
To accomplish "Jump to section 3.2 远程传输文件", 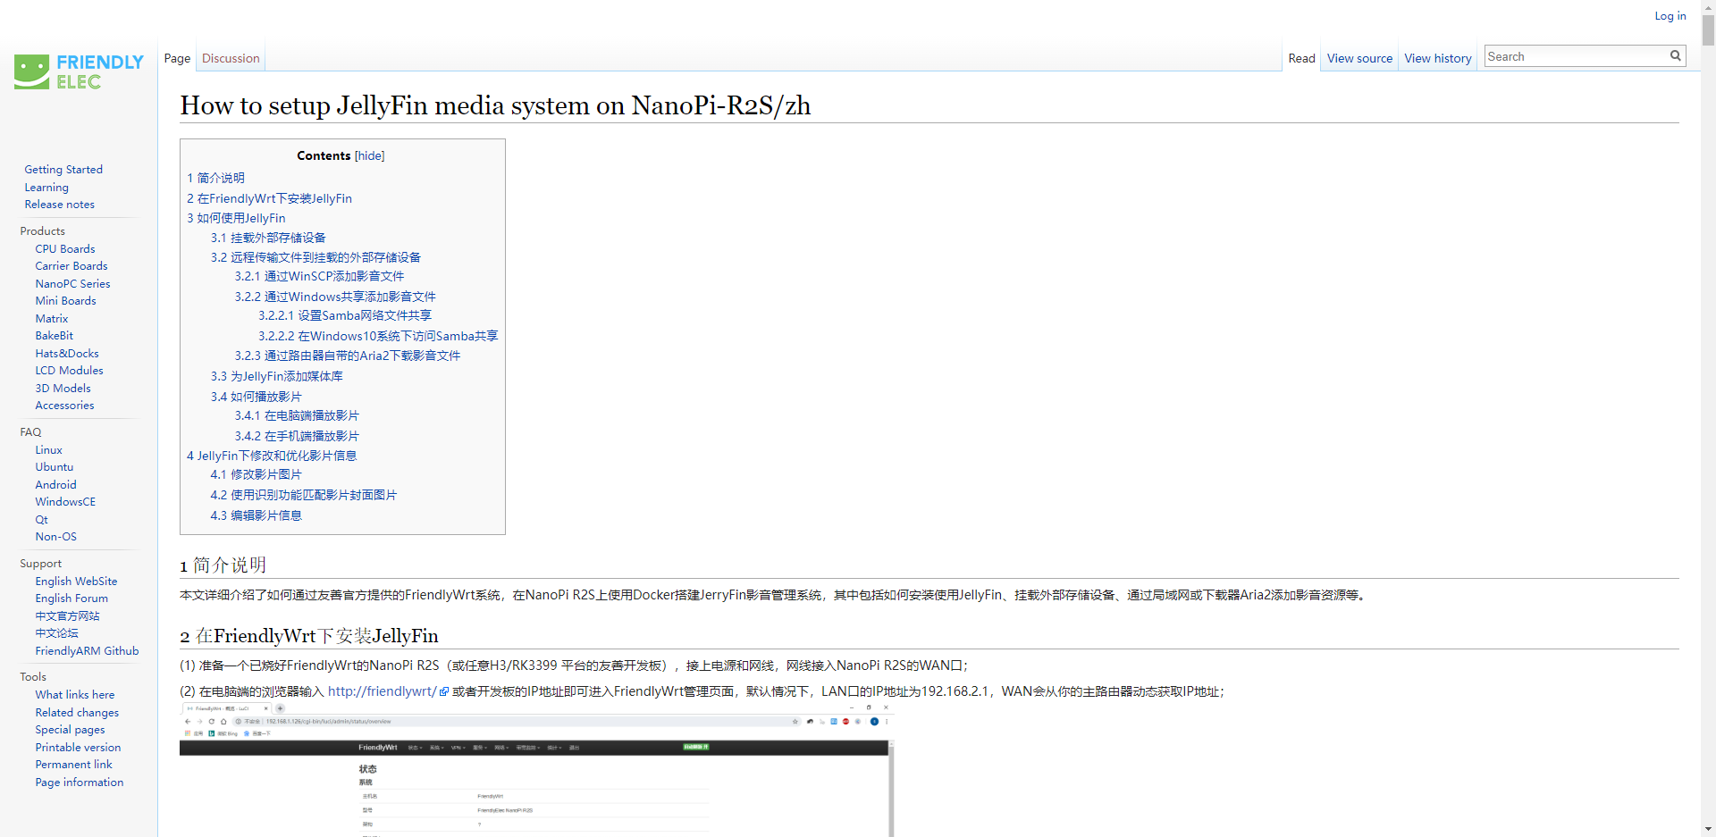I will click(315, 257).
